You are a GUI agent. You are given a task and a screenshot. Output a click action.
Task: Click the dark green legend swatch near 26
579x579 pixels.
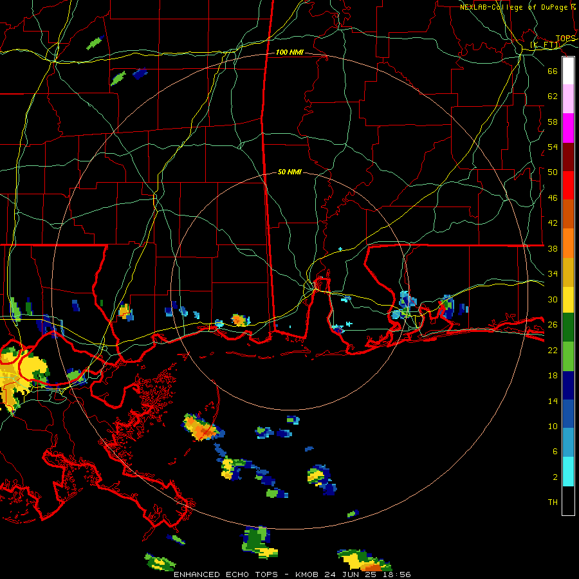pos(568,327)
